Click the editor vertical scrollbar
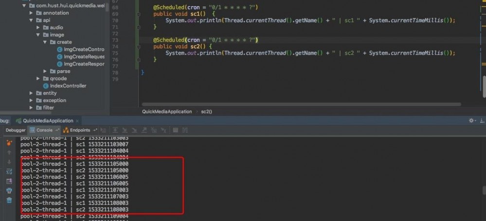 click(485, 87)
